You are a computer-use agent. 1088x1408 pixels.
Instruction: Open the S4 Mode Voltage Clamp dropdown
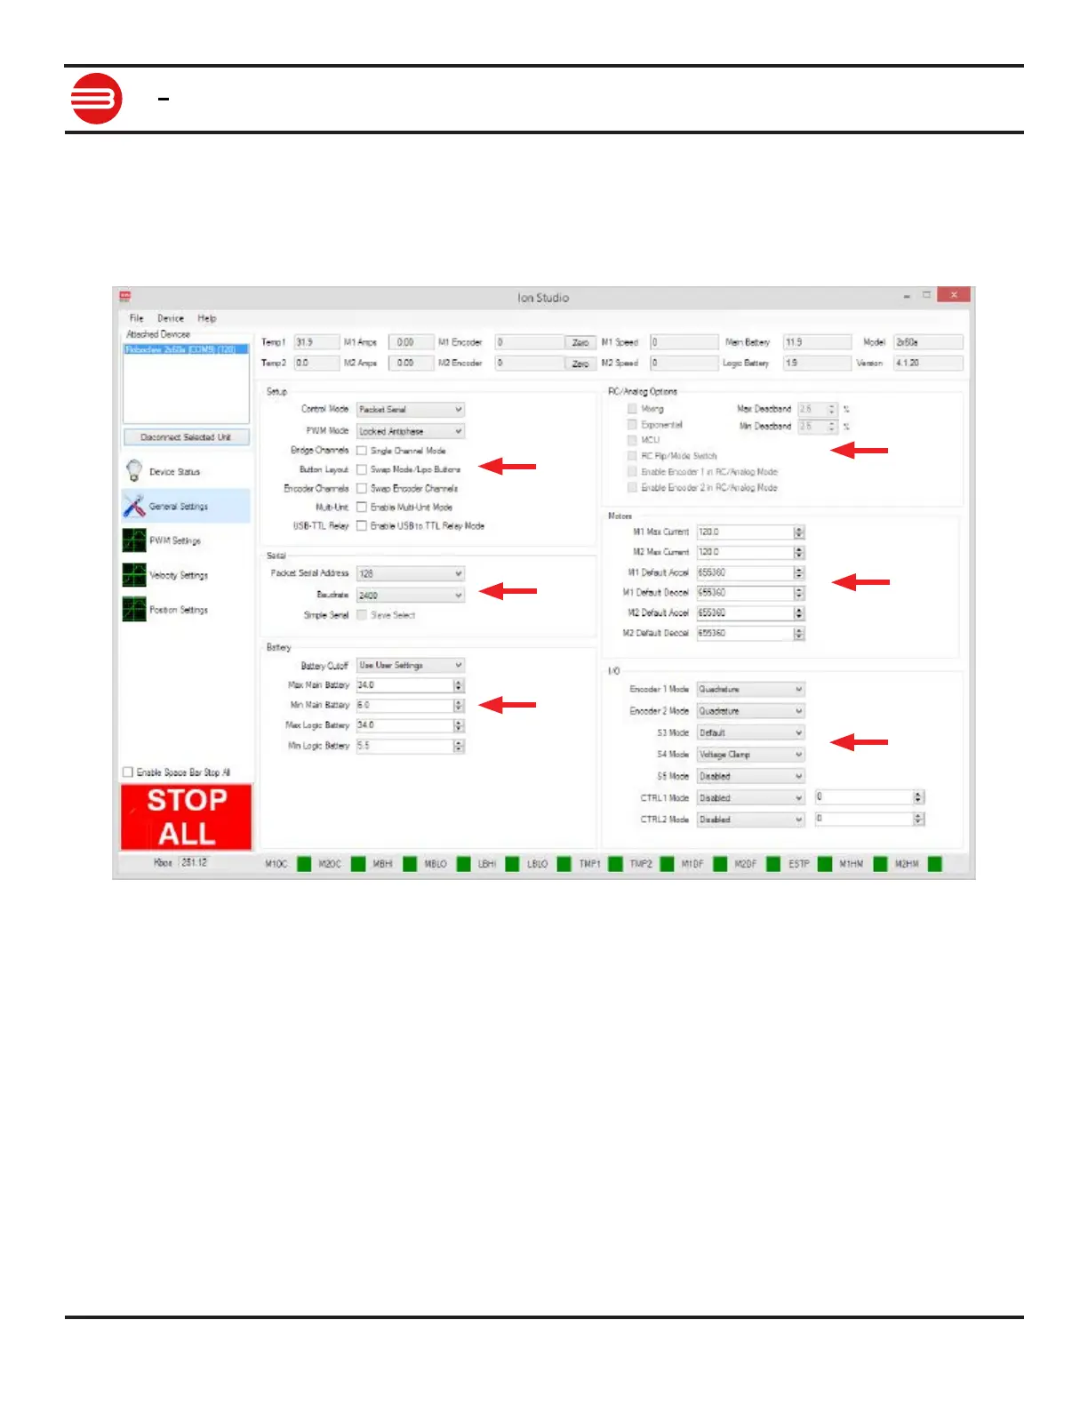[x=750, y=754]
